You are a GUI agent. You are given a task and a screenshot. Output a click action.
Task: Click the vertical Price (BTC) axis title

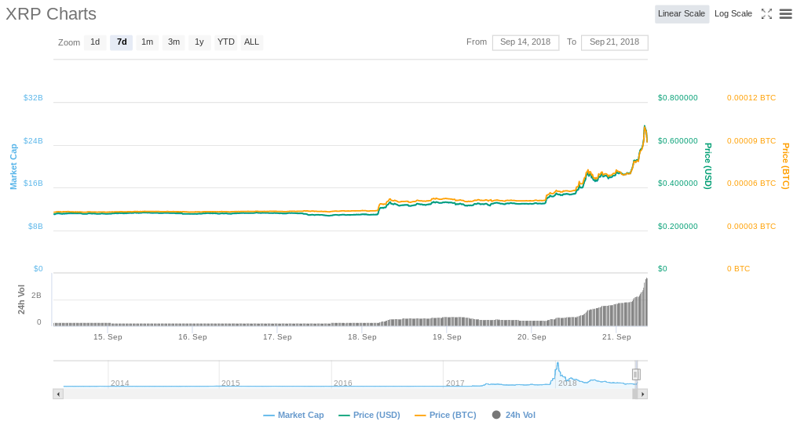(785, 166)
